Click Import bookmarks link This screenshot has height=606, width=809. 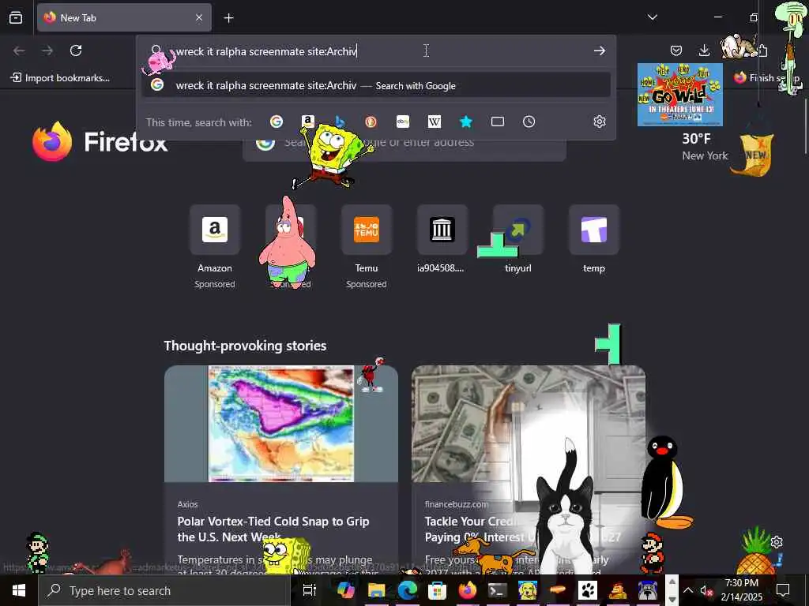tap(61, 78)
